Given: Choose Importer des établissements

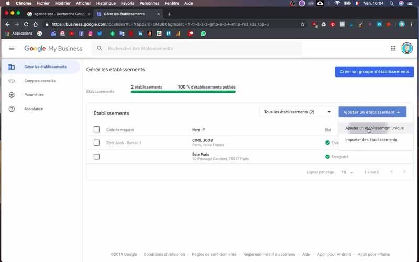Looking at the screenshot, I should 371,140.
